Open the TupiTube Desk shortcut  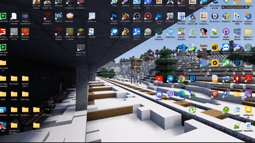[159, 16]
